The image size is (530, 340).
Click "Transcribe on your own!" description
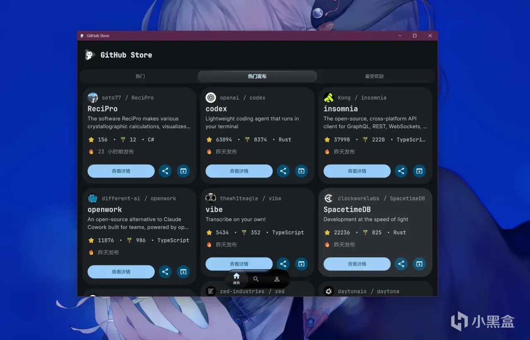click(x=236, y=219)
